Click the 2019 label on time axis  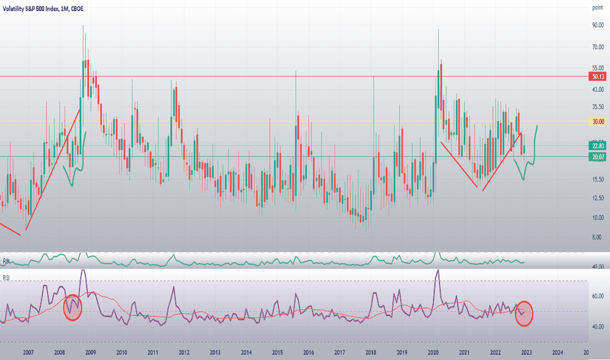402,353
